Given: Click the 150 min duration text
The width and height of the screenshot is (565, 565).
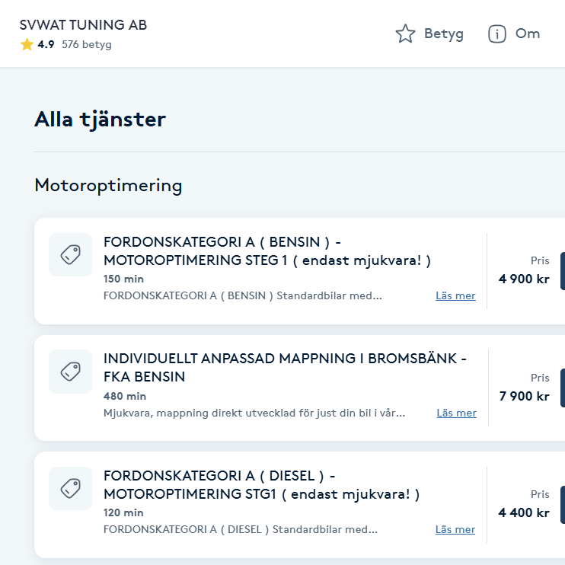Looking at the screenshot, I should [x=123, y=279].
